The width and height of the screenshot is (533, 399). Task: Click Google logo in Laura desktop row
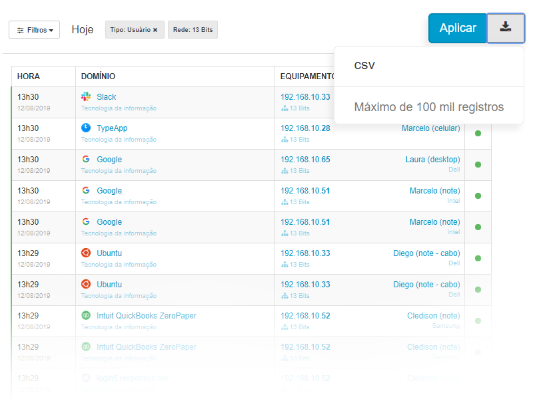tap(86, 159)
